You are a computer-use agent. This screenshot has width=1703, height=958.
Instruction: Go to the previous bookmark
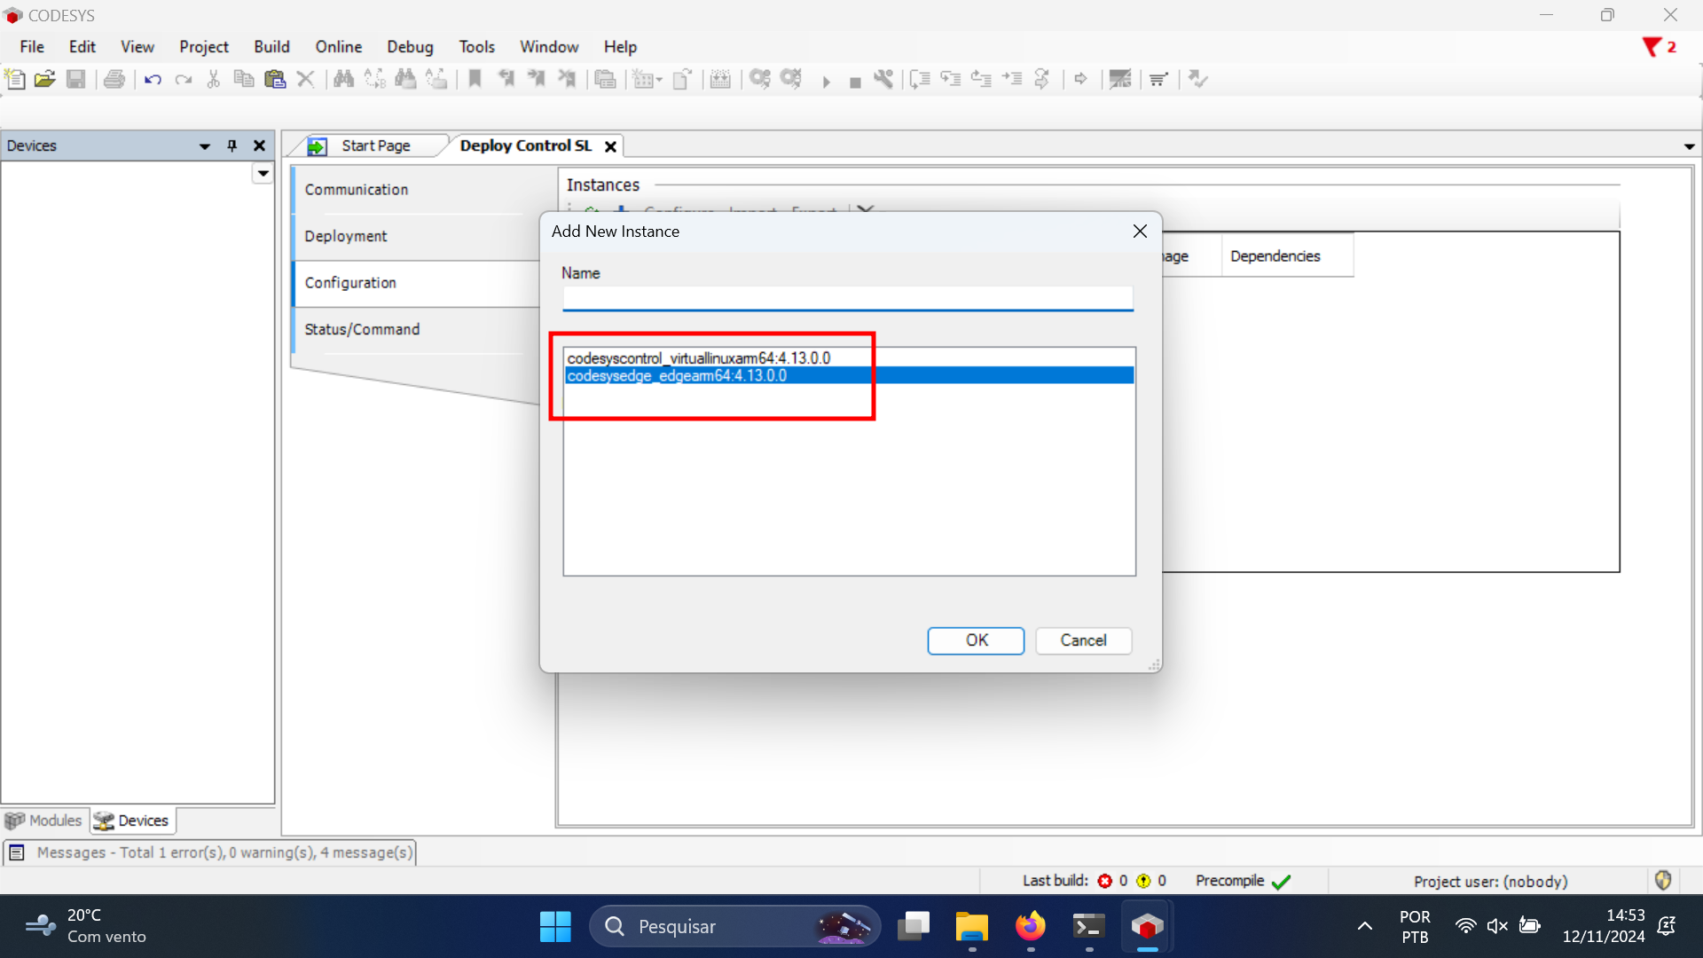pos(506,79)
